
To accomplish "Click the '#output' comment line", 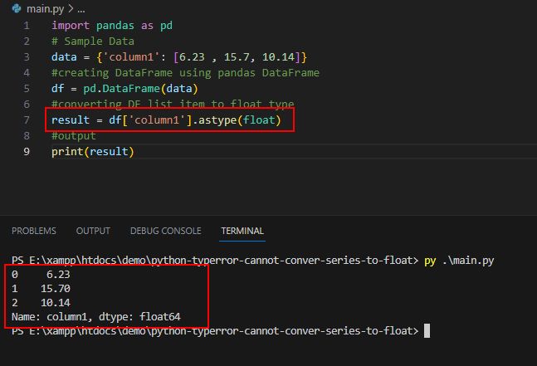I will point(74,136).
